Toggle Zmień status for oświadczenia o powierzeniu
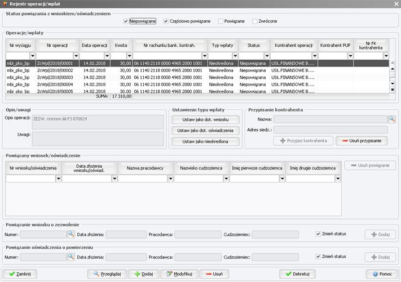 pyautogui.click(x=318, y=257)
